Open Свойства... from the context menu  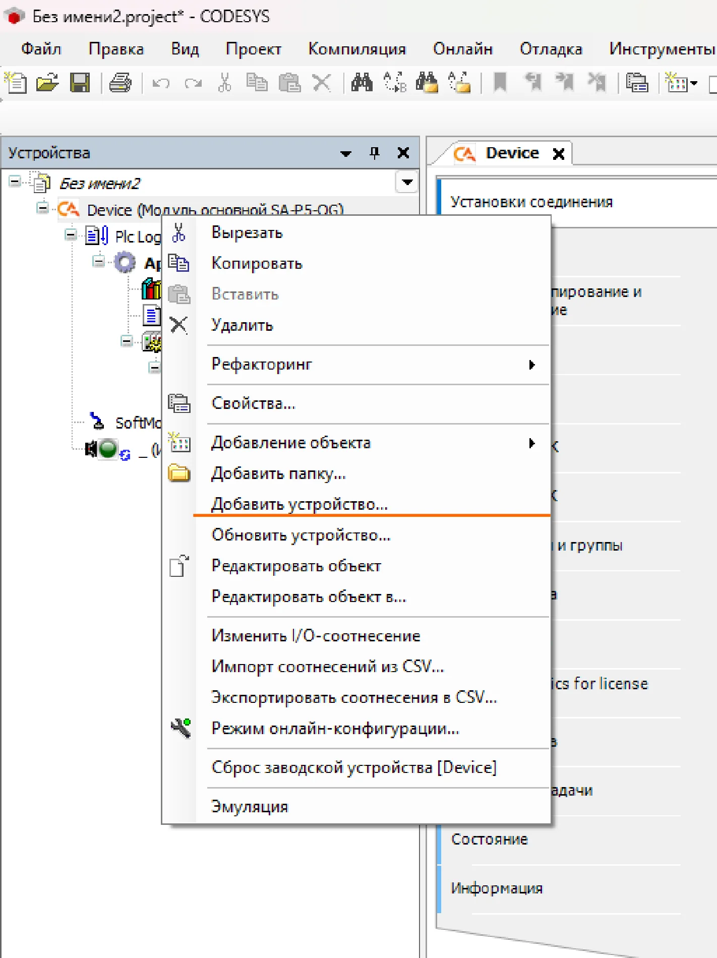pos(355,404)
